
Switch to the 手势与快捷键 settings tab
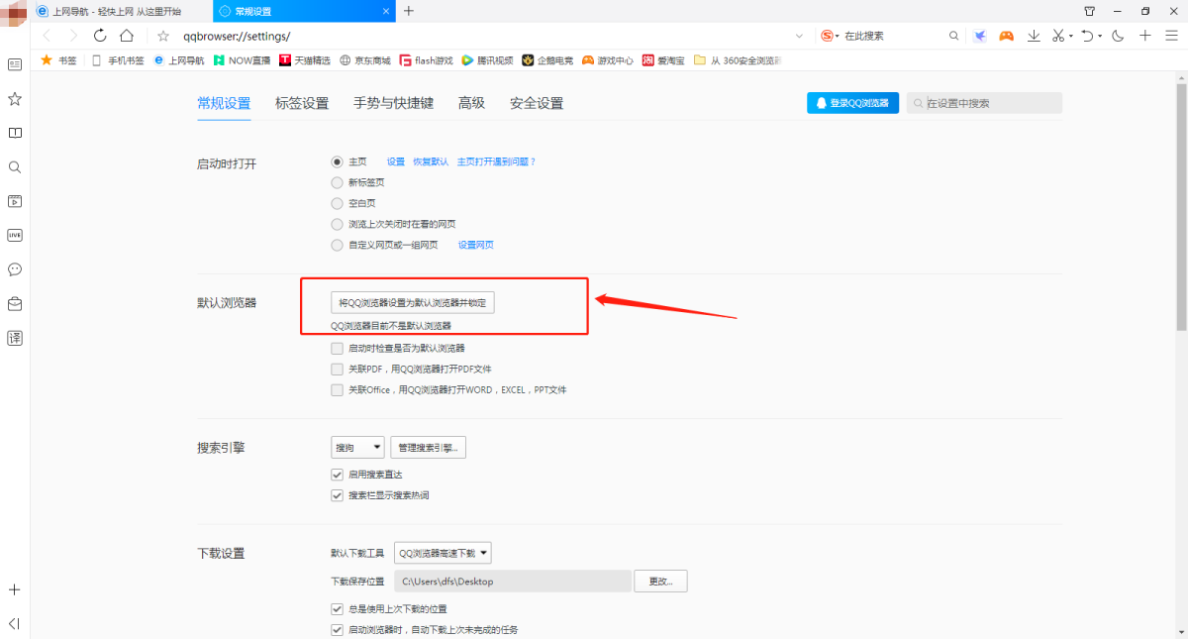point(393,103)
